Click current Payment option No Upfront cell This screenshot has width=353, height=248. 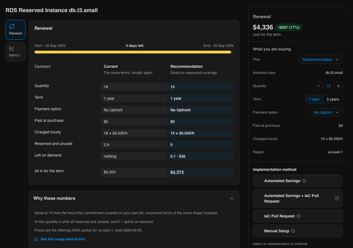[134, 110]
